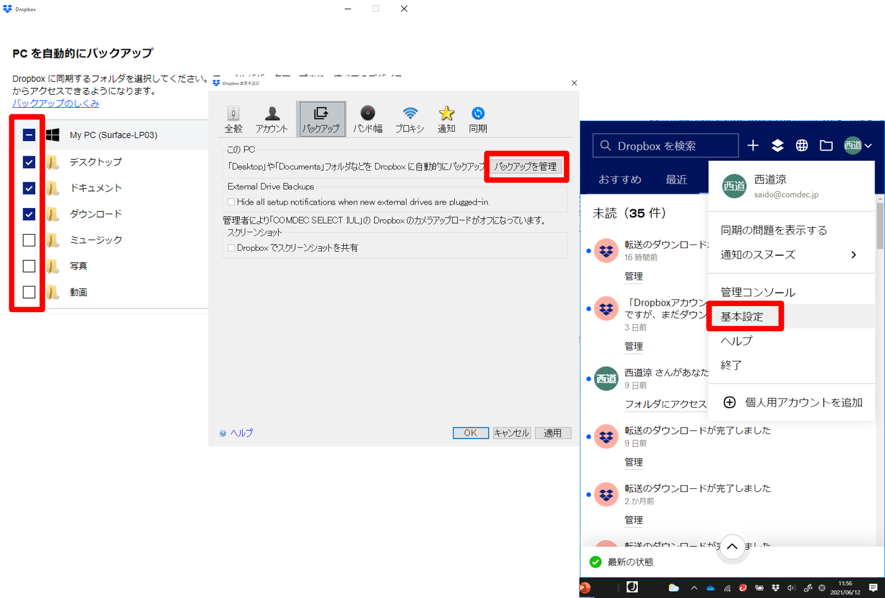Enable Hide all setup notifications checkbox

click(231, 202)
